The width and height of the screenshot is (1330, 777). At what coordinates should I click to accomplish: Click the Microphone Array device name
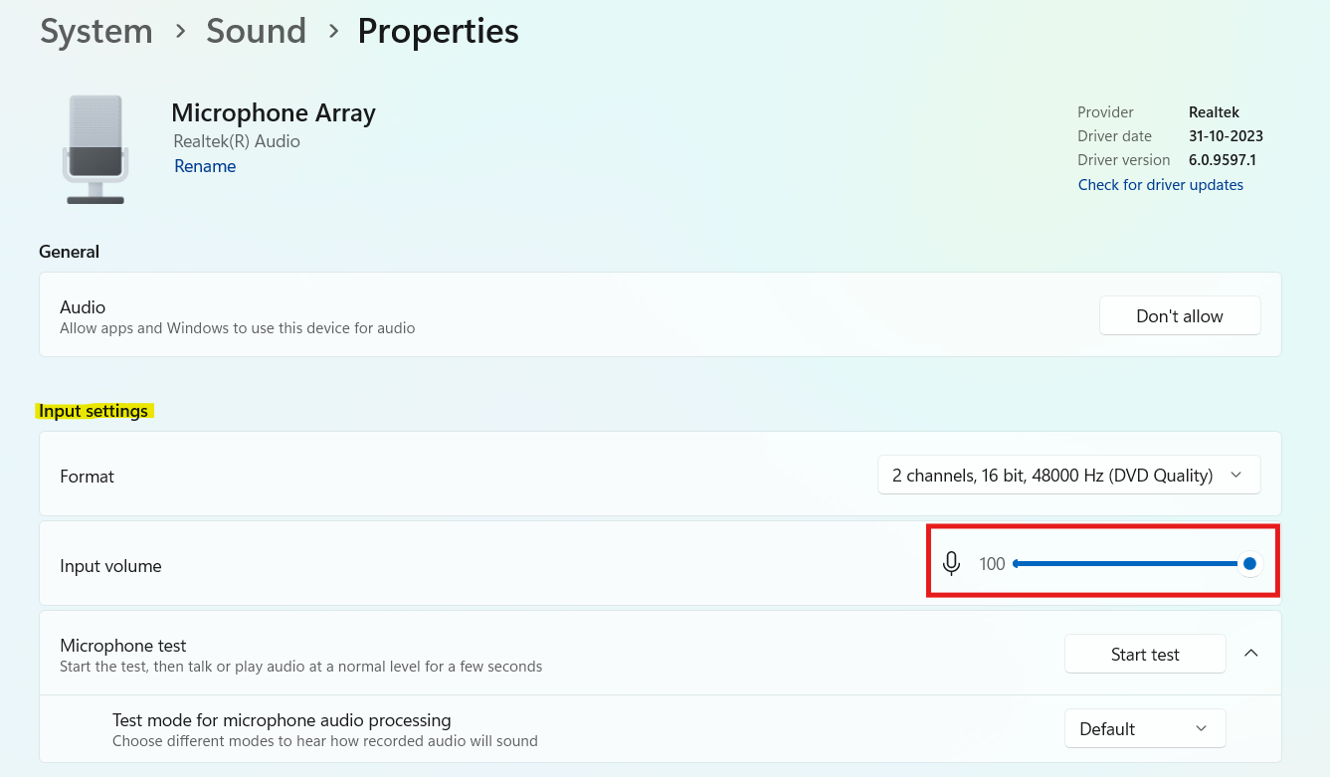274,113
